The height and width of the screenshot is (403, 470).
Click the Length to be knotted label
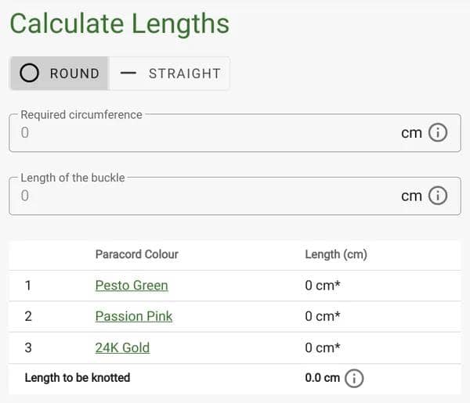click(x=78, y=378)
